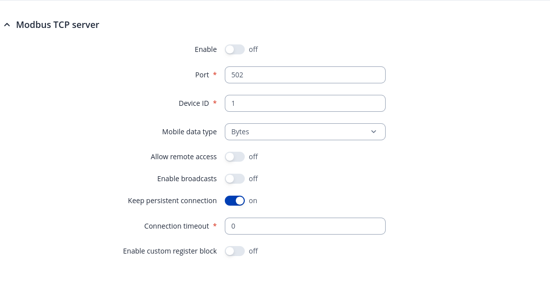Click the "Device ID" field label
The image size is (550, 284).
point(194,103)
